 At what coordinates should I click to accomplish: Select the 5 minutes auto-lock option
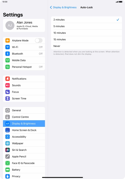tap(87, 26)
